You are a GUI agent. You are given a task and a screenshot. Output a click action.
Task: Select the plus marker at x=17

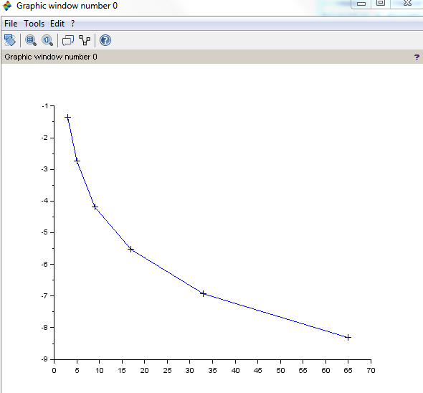point(130,249)
